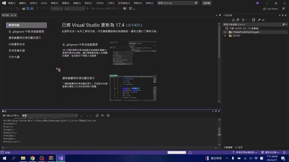
Task: Select the first highlighted What's New sidebar item
Action: coord(27,25)
